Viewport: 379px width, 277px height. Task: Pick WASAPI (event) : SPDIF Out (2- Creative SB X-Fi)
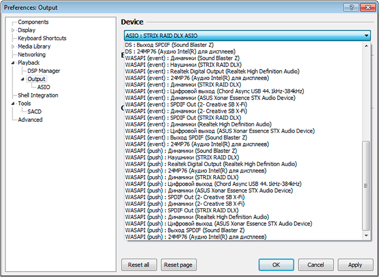click(243, 104)
